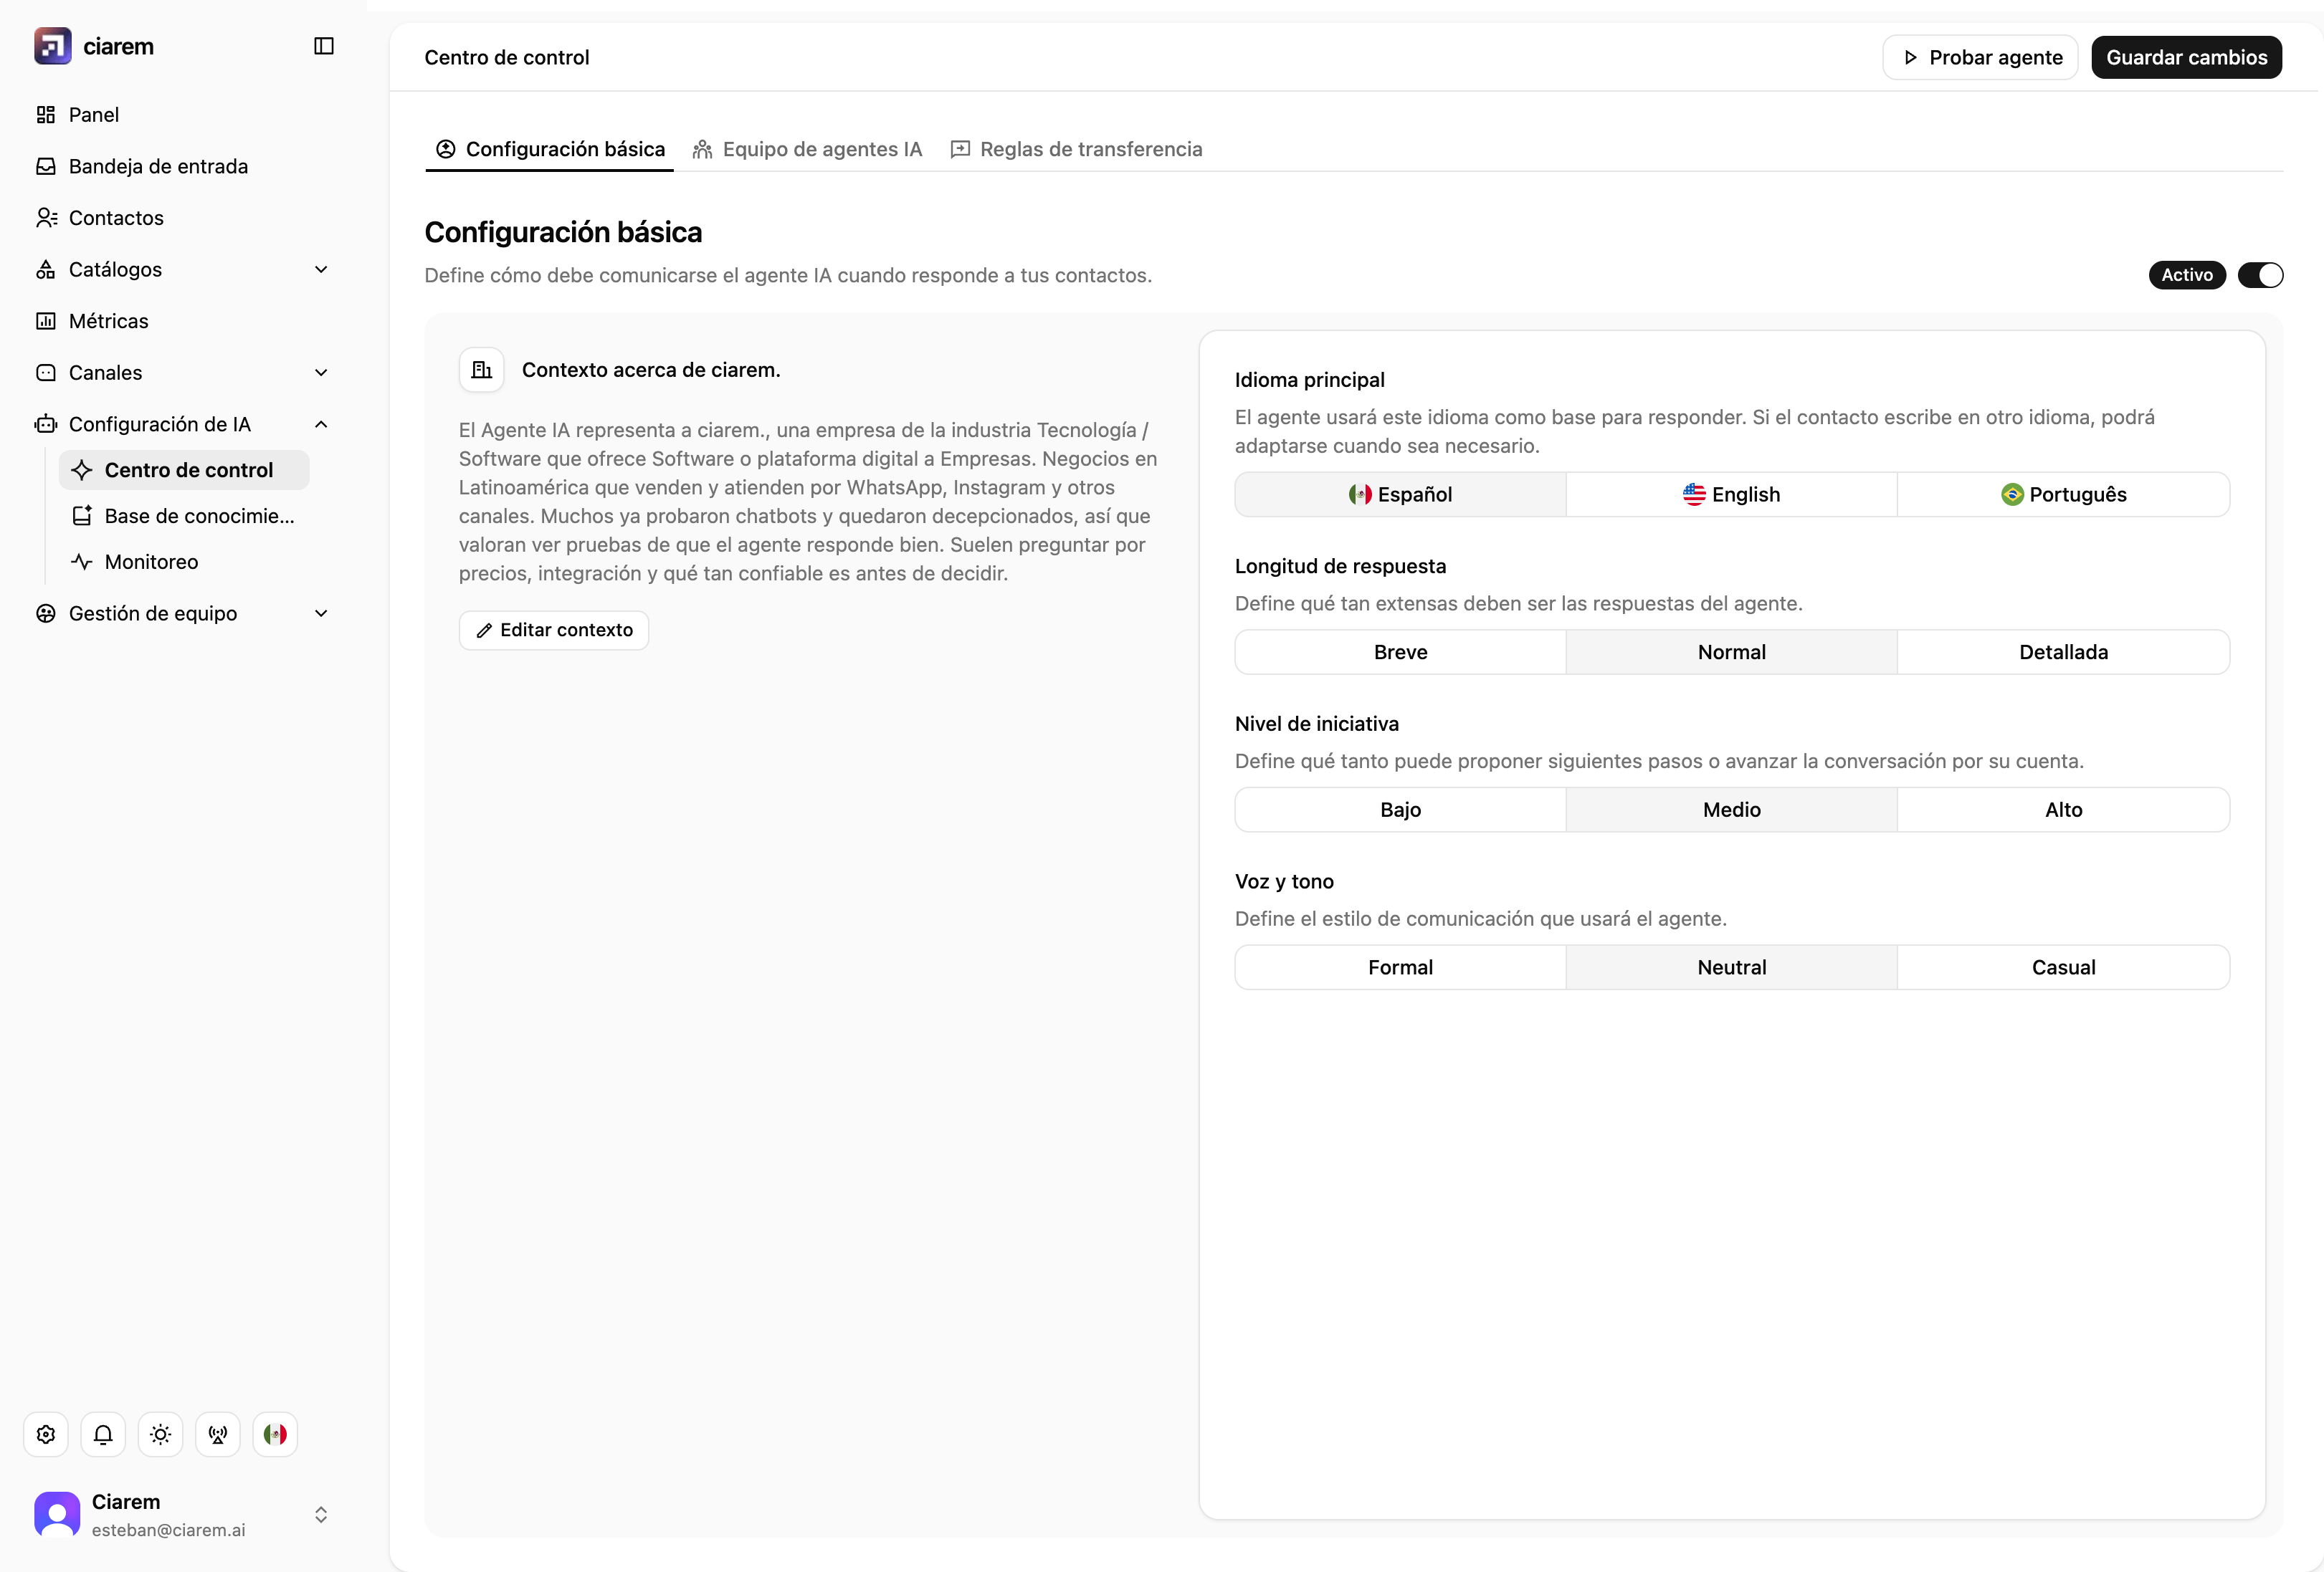Click the Centro de control page title
The height and width of the screenshot is (1572, 2324).
coord(507,57)
